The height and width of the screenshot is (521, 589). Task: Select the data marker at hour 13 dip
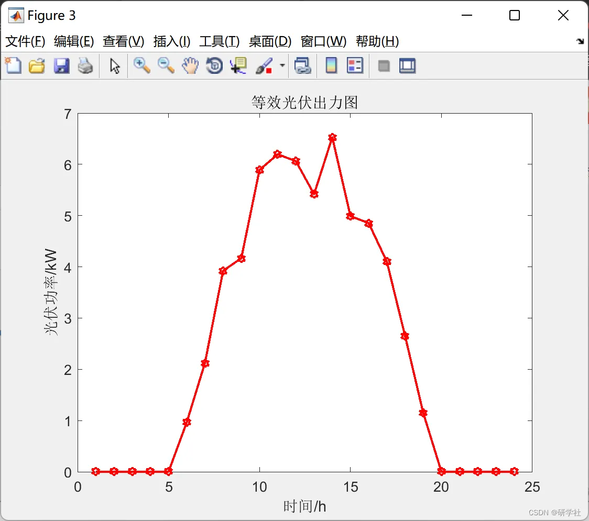314,194
